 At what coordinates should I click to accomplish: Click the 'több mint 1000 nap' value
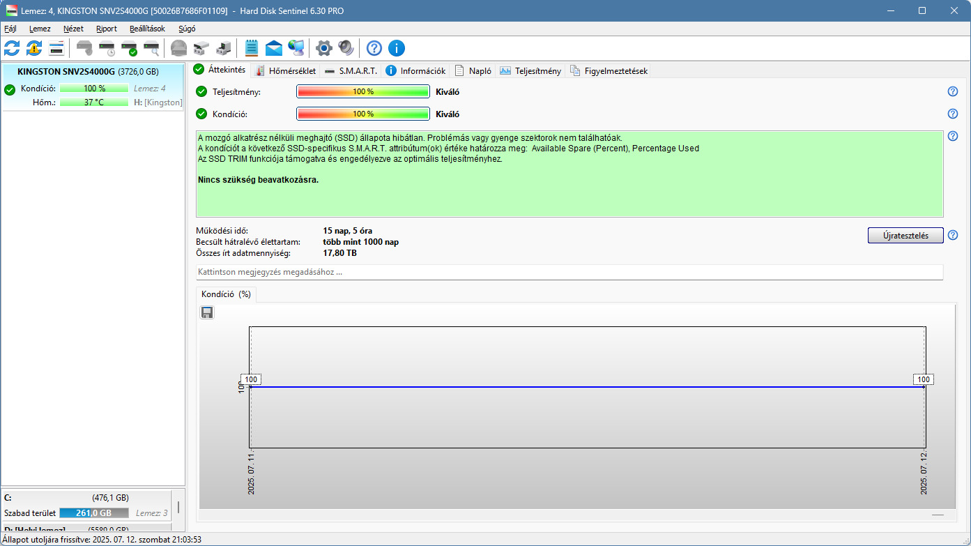pos(360,242)
